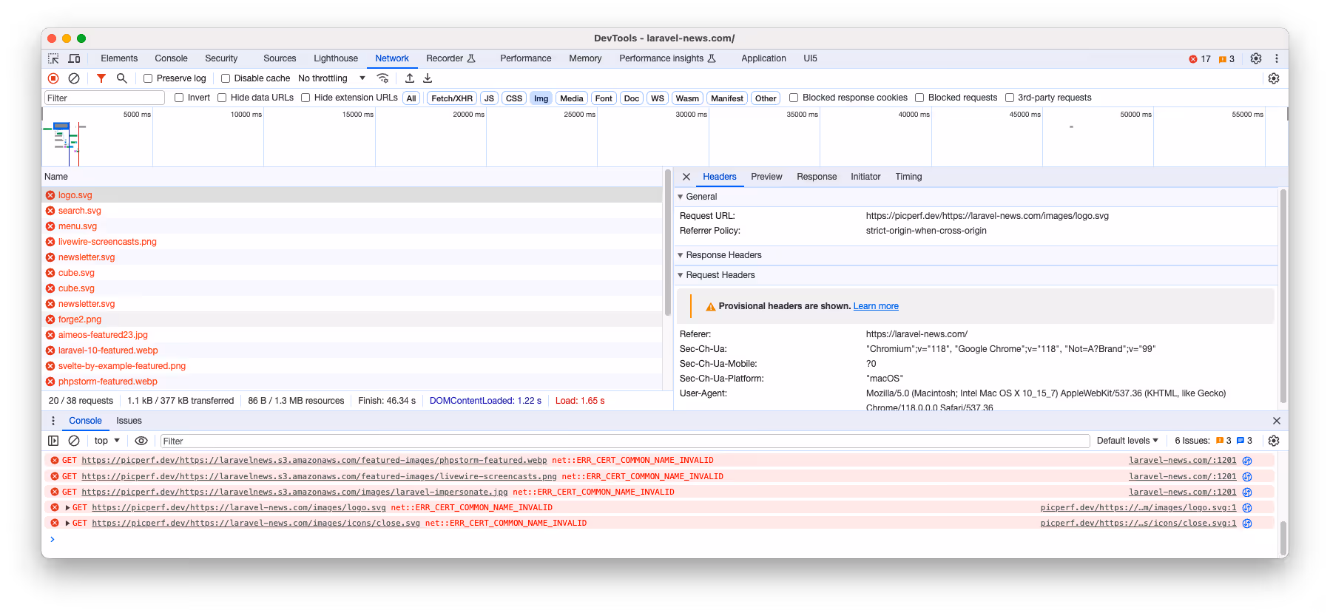Check Blocked response cookies checkbox
Image resolution: width=1330 pixels, height=613 pixels.
[x=794, y=98]
